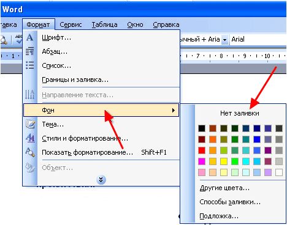The width and height of the screenshot is (287, 225).
Task: Click Нет заливки option
Action: tap(240, 113)
